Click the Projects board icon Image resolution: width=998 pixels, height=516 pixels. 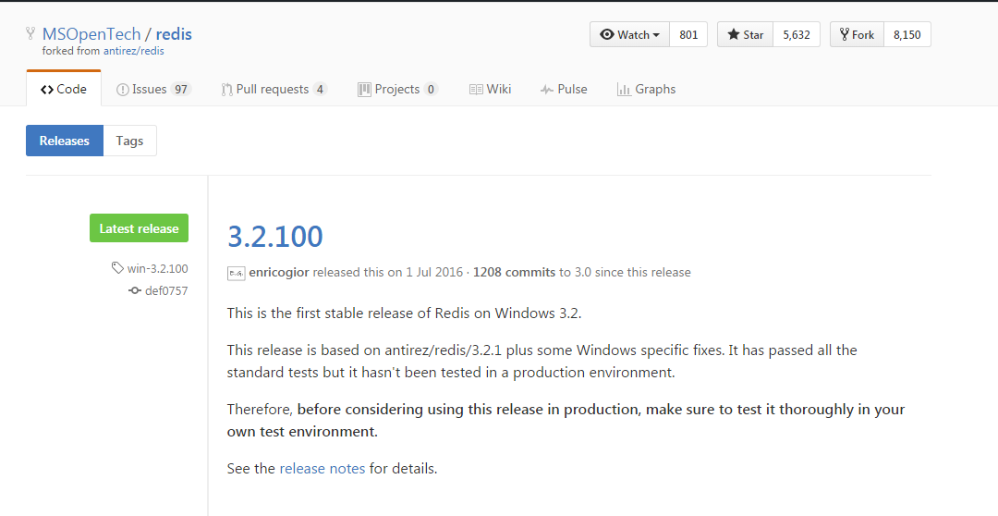(364, 89)
